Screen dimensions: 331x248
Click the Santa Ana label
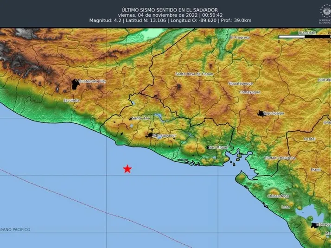coord(141,118)
